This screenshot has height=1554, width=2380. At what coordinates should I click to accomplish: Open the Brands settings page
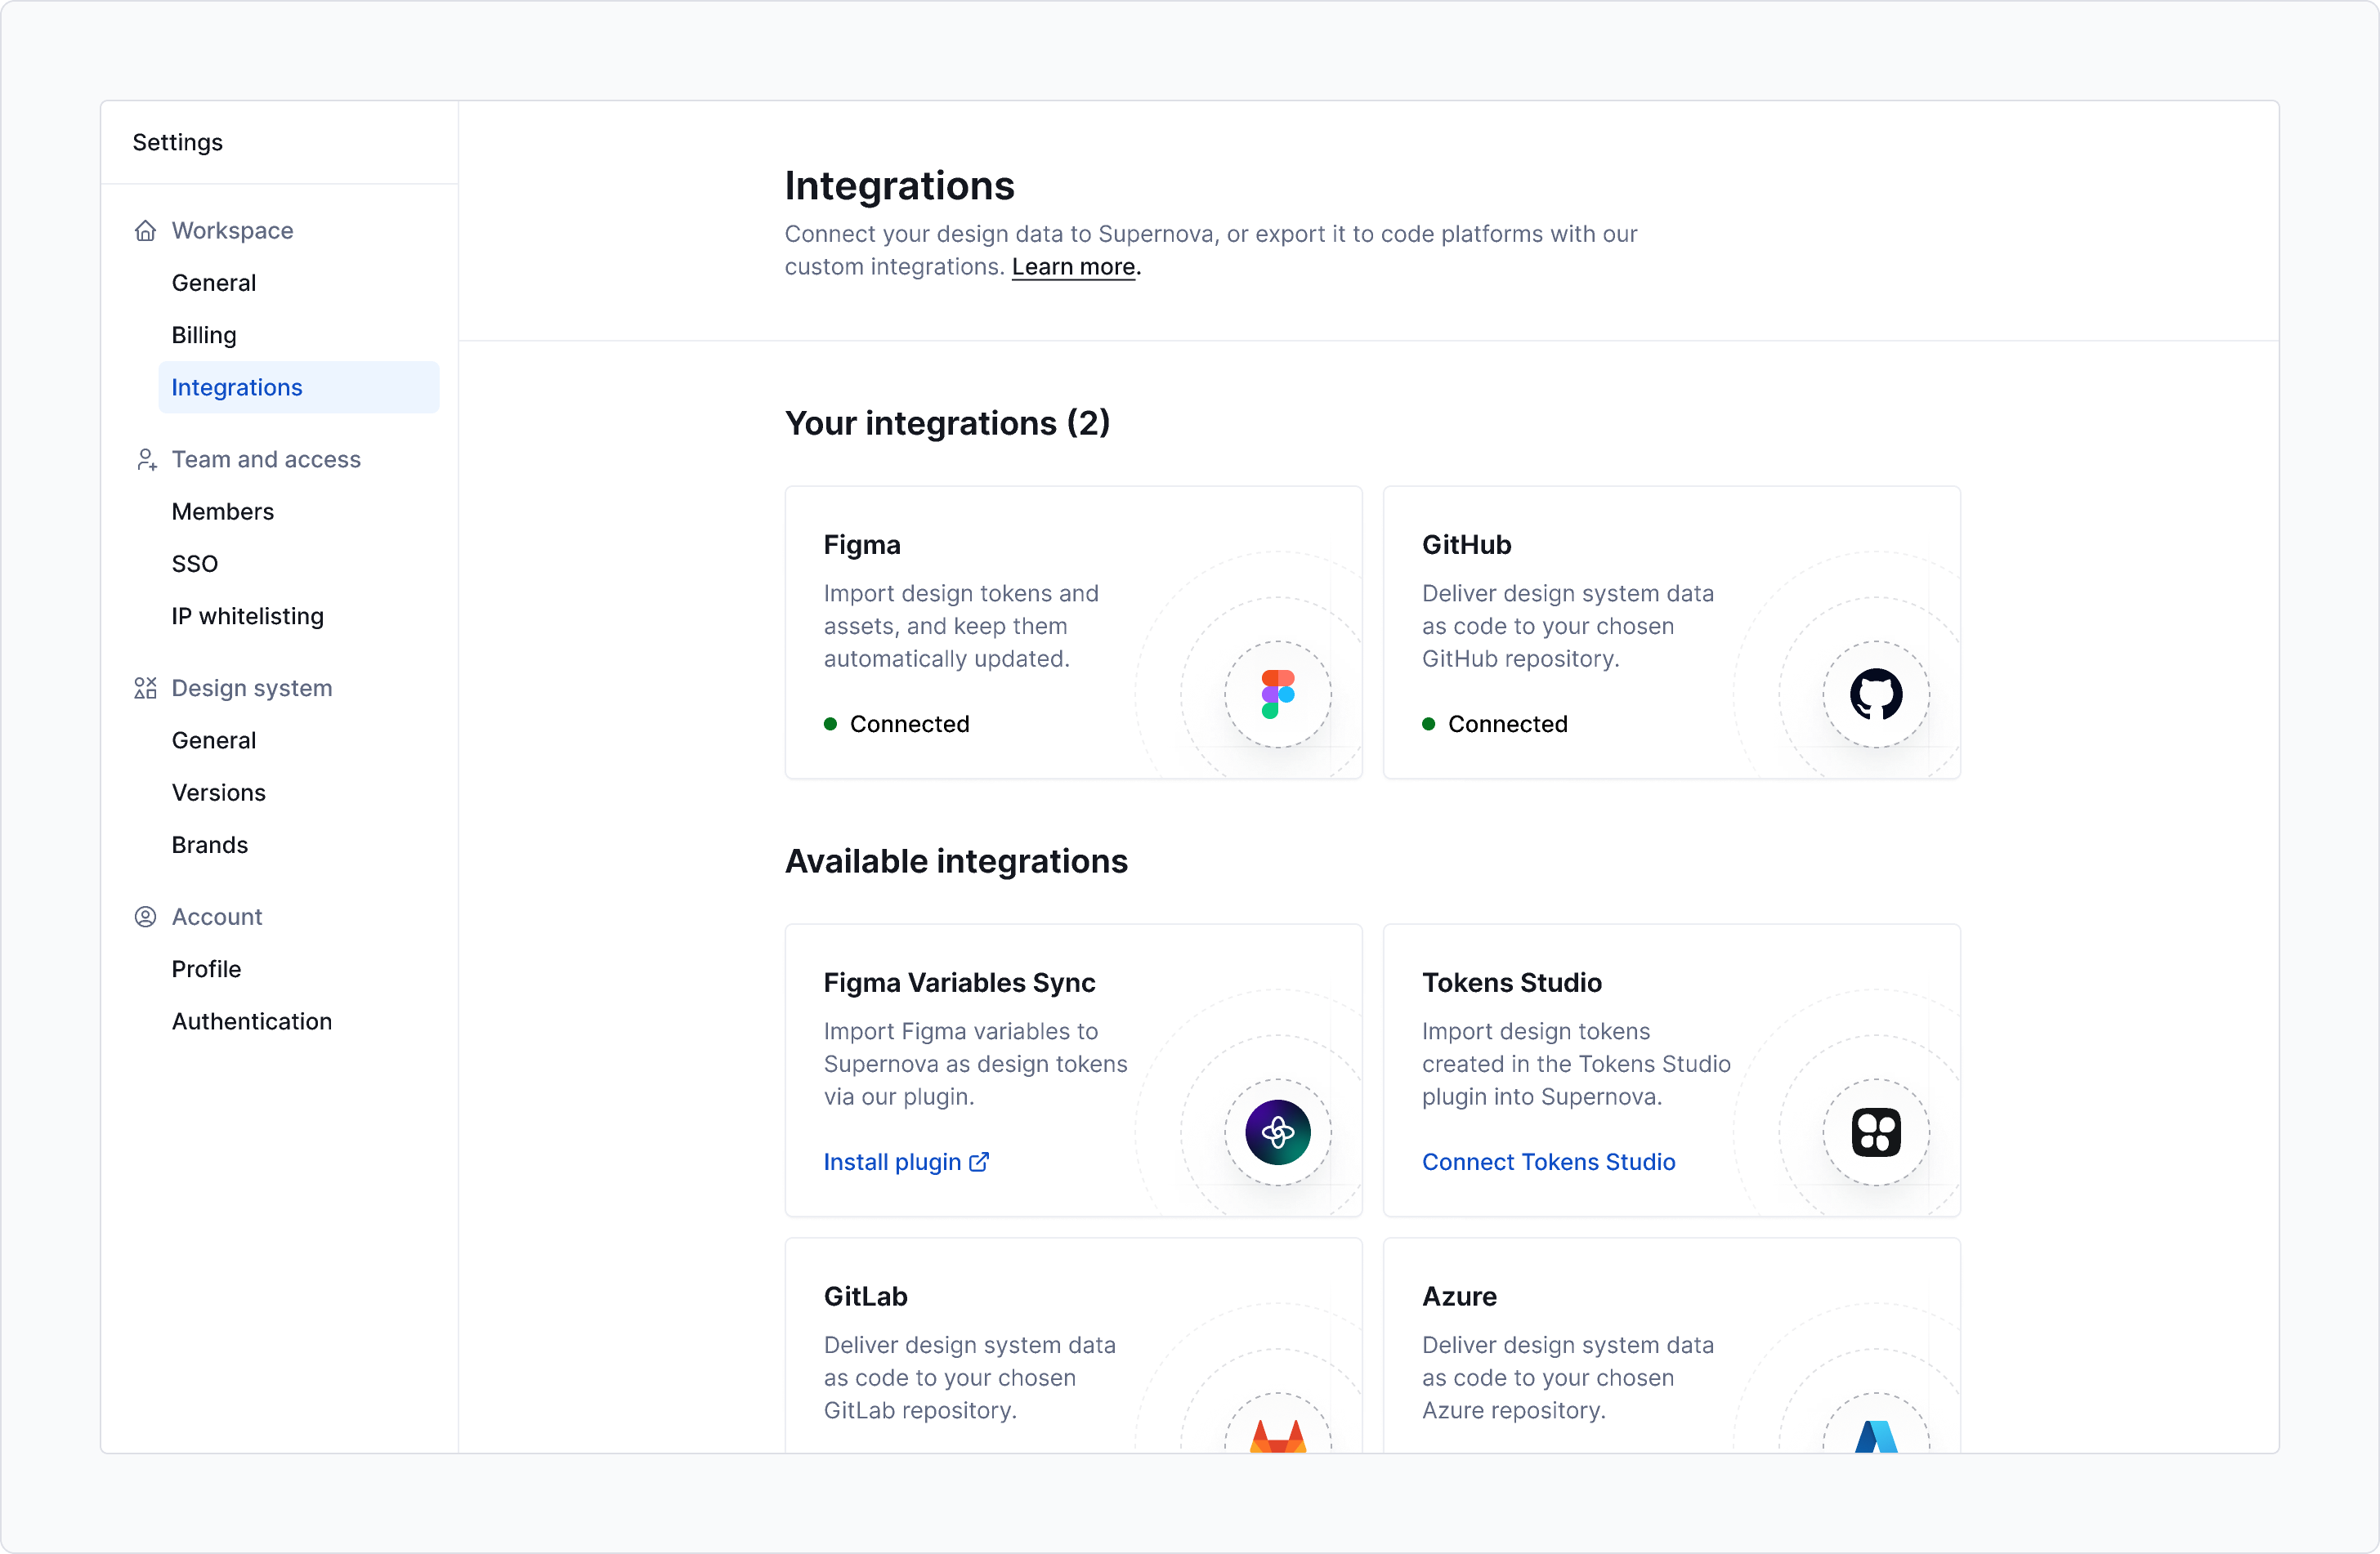[x=209, y=845]
